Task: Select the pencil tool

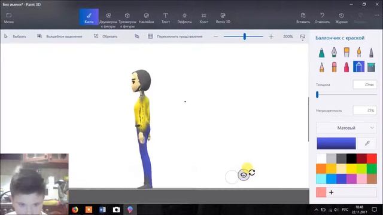Action: point(322,67)
